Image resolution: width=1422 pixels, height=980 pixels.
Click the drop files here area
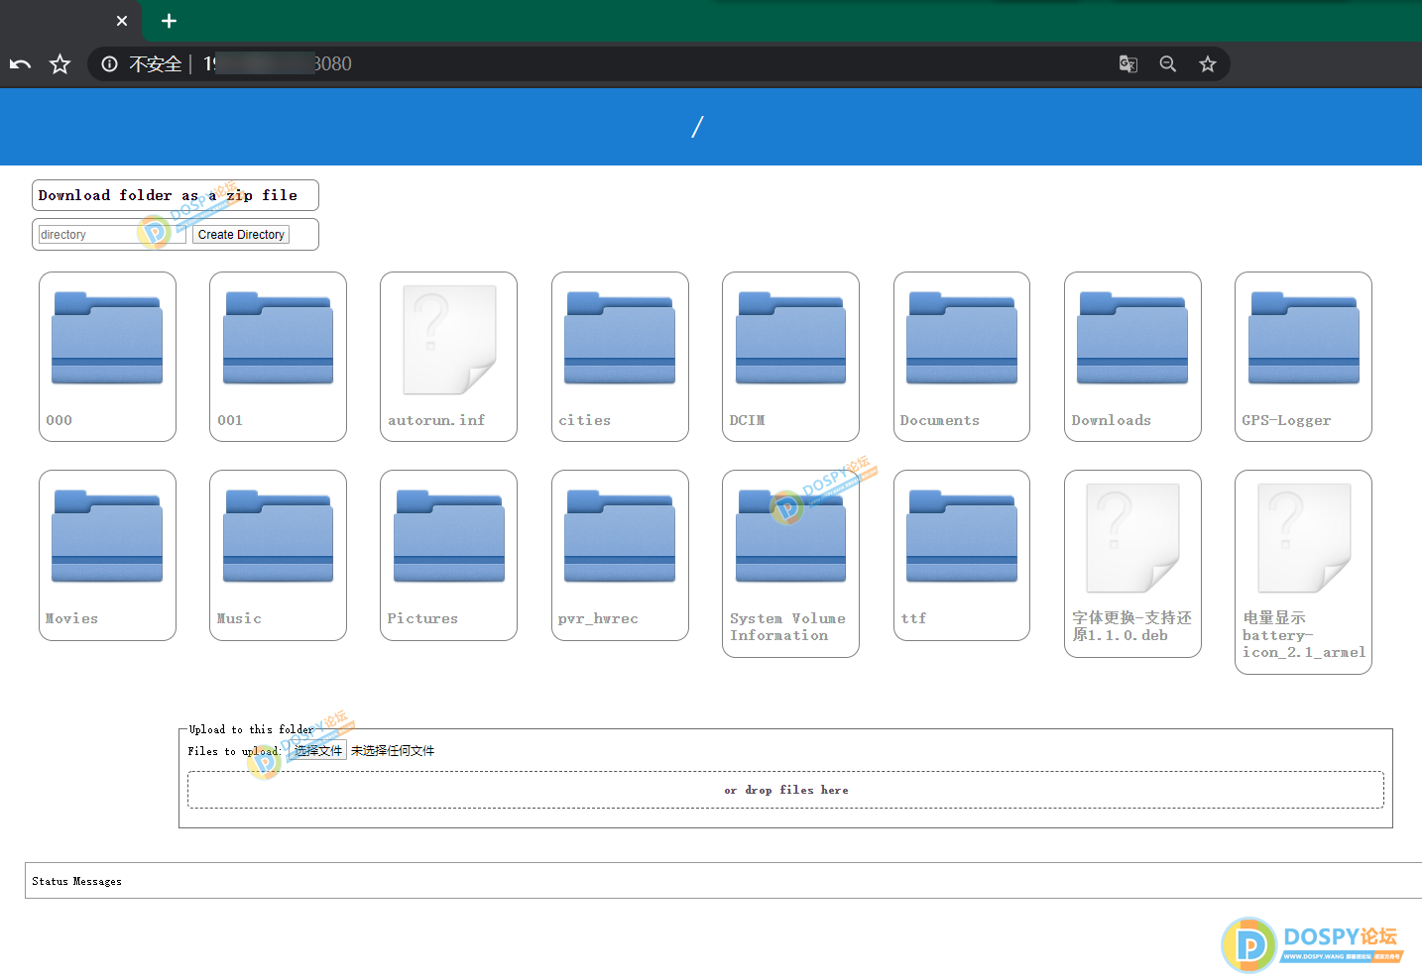[785, 790]
